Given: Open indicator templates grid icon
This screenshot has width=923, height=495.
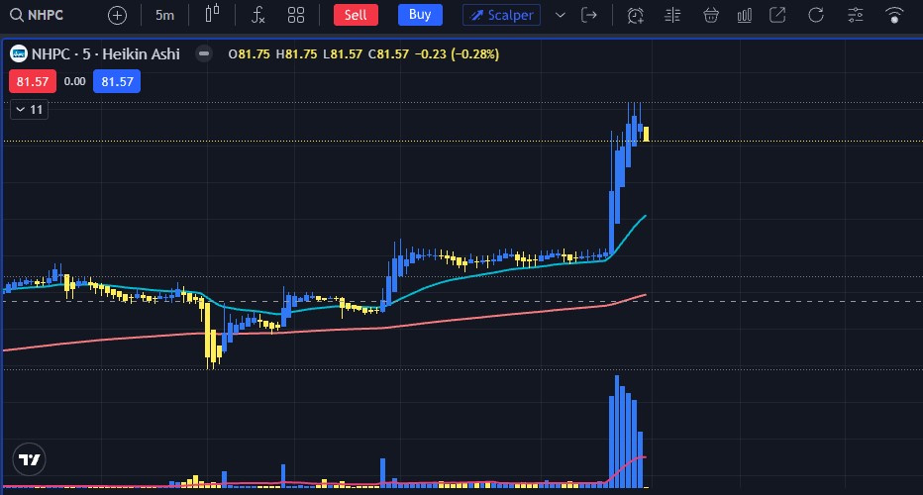Looking at the screenshot, I should [x=295, y=15].
